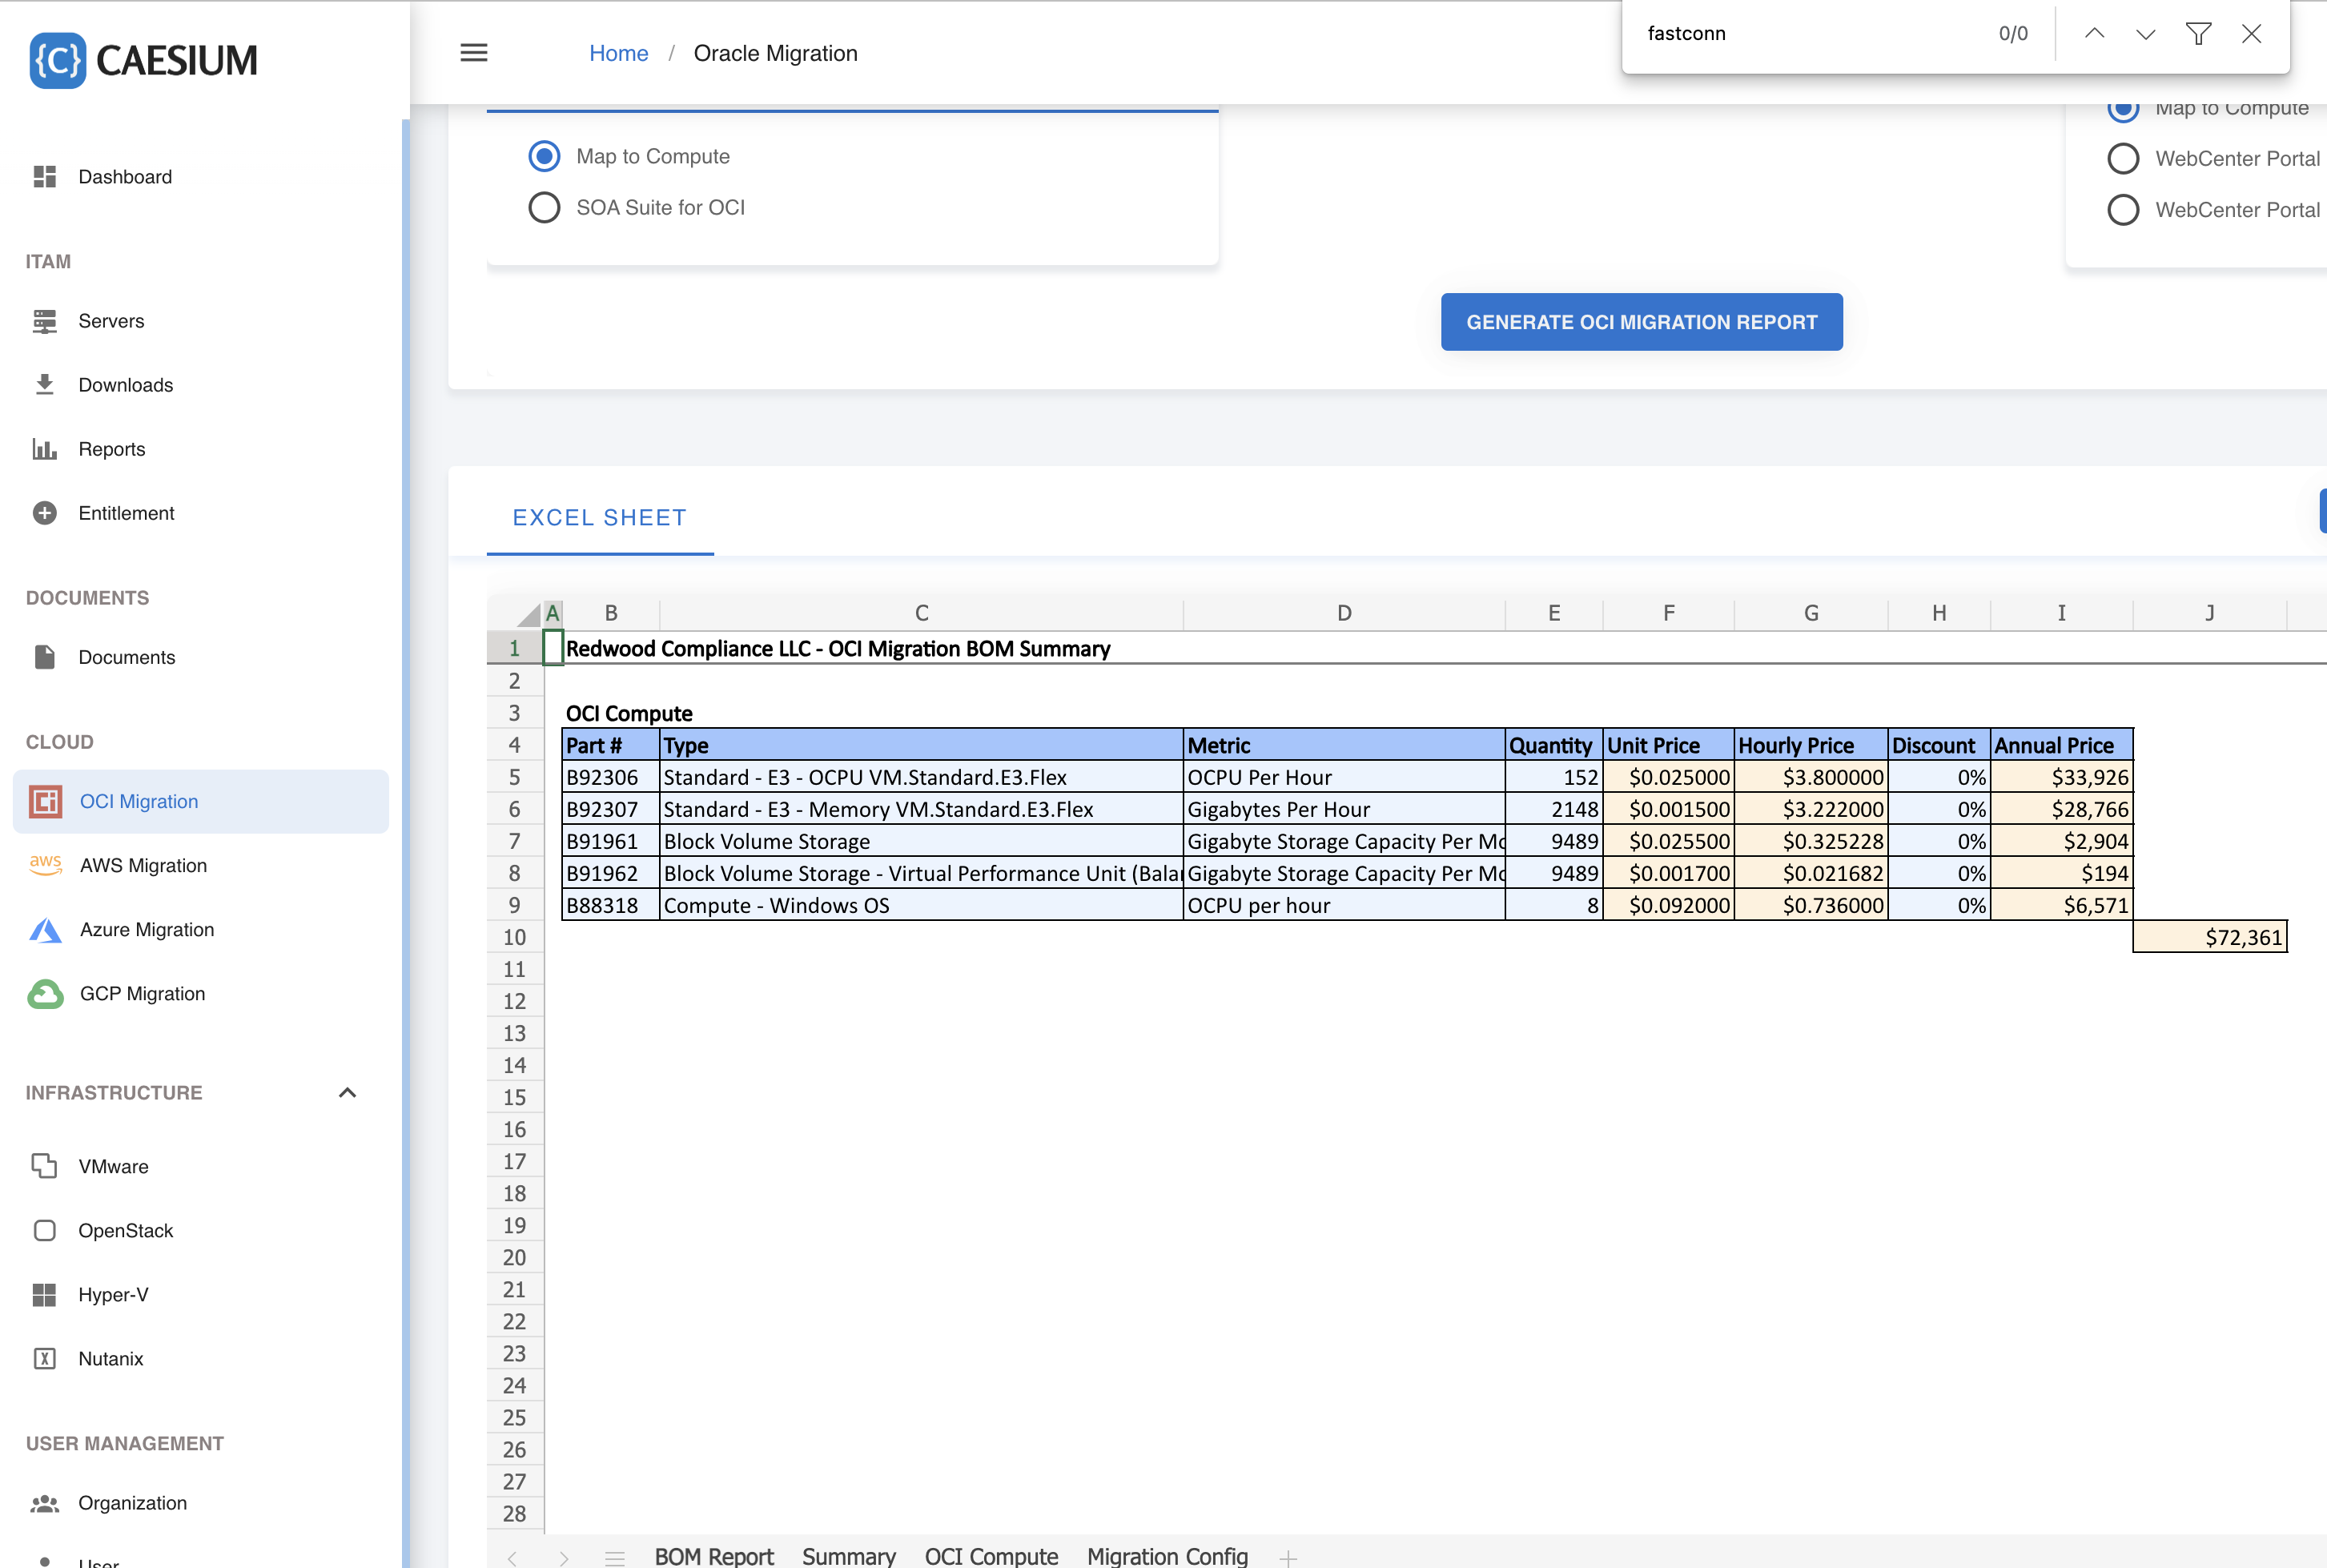Click the Caesium logo
Screen dimensions: 2327x1568
pos(143,60)
